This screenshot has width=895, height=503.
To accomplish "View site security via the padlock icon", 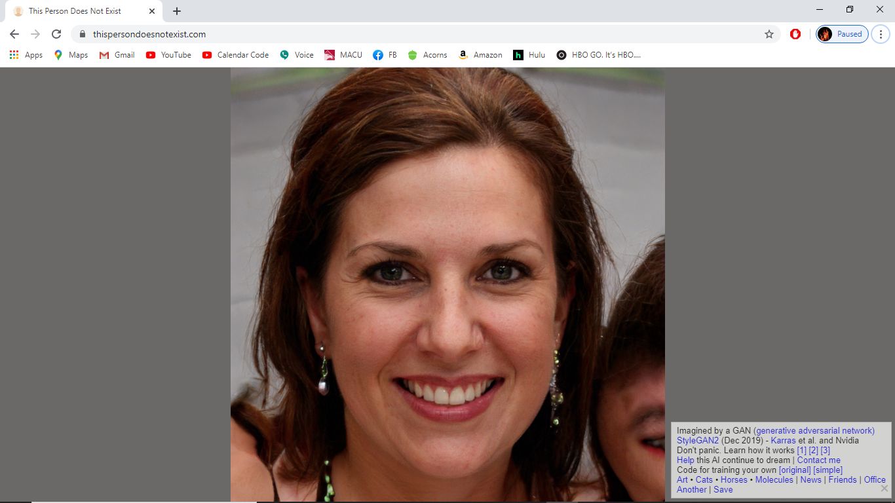I will [x=83, y=33].
